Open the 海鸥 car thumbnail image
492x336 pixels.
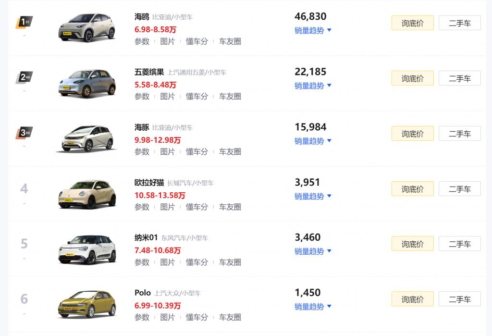pyautogui.click(x=87, y=28)
